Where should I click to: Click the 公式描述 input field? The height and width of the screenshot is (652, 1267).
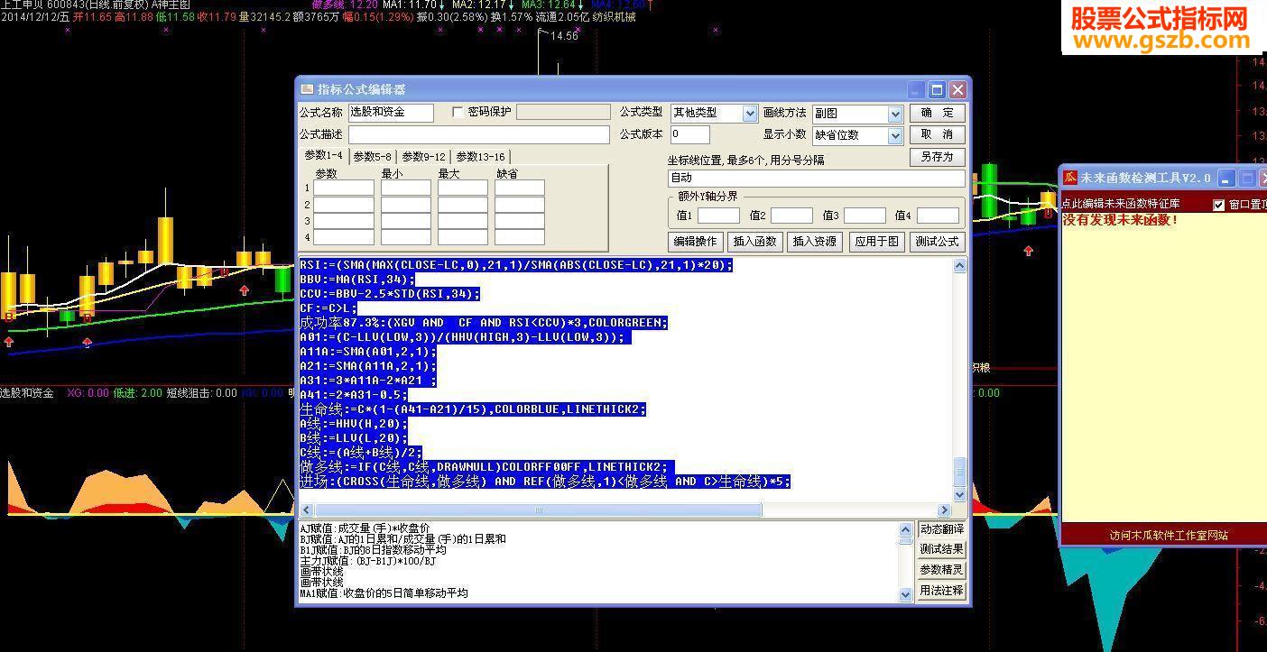[x=479, y=134]
